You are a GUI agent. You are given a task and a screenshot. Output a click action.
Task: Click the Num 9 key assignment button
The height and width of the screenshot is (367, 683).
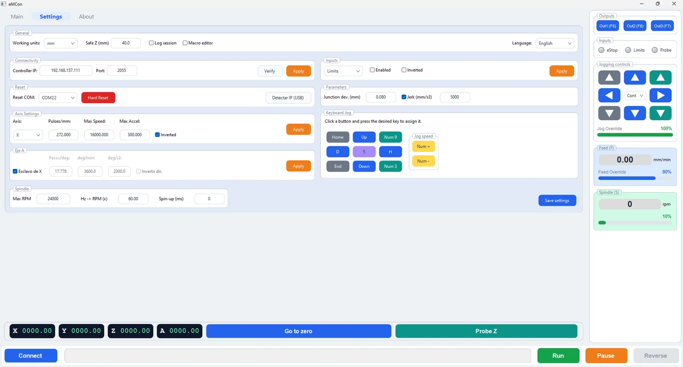point(391,137)
